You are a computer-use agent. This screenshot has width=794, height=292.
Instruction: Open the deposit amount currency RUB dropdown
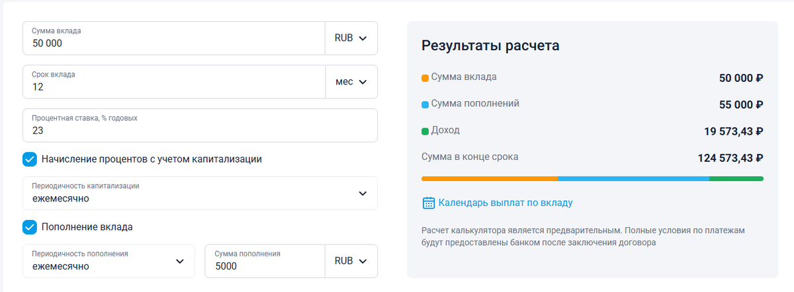point(351,38)
